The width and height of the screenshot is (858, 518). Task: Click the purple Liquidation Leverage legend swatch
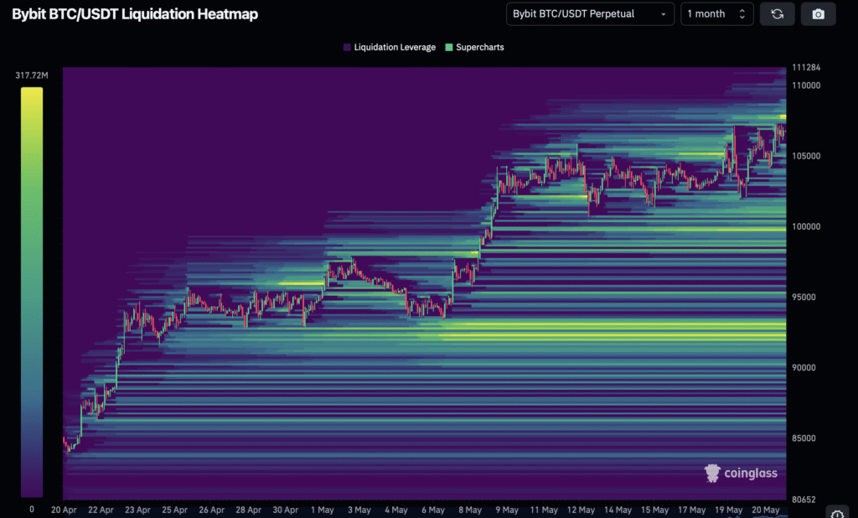[347, 47]
